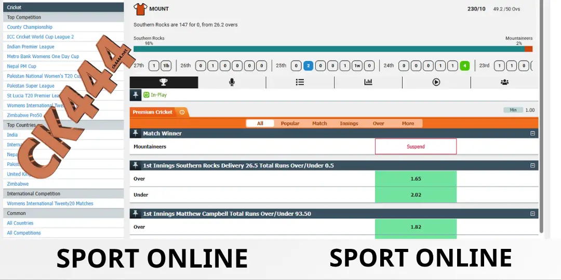Select the Premium Cricket tab
Screen dimensions: 561x280
point(158,112)
